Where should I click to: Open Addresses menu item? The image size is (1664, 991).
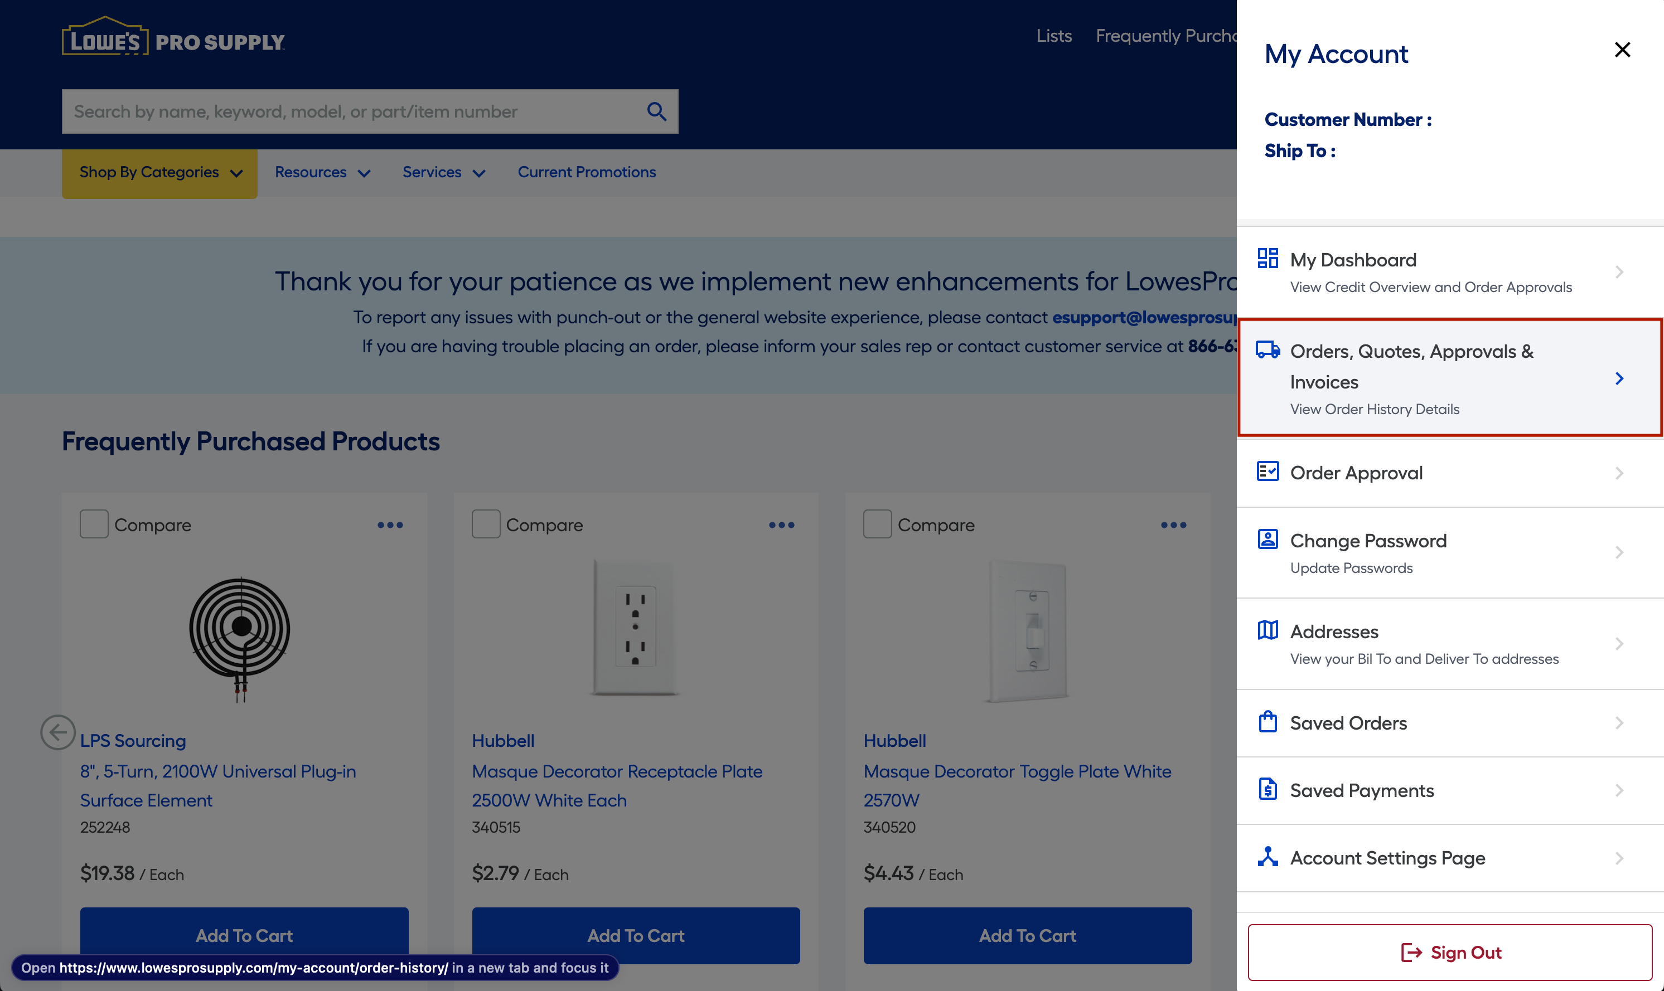coord(1450,644)
